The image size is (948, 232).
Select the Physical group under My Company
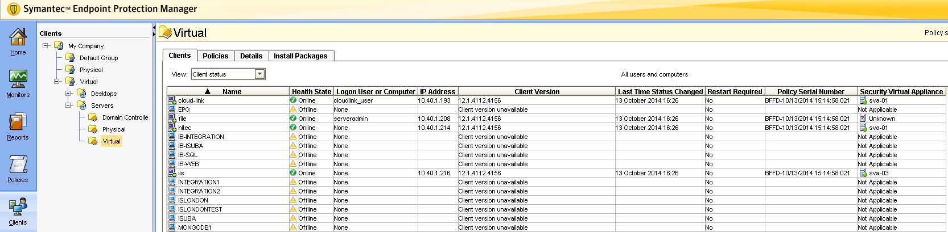[x=91, y=70]
